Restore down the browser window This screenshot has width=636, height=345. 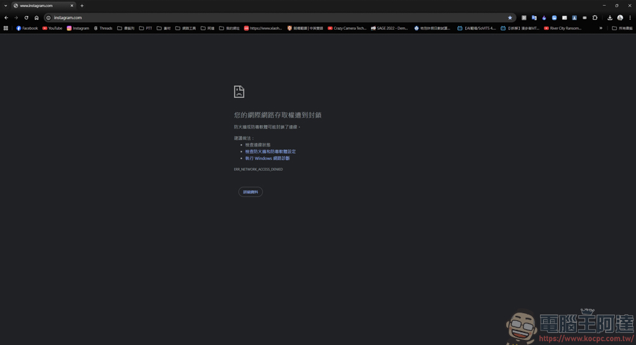coord(616,6)
